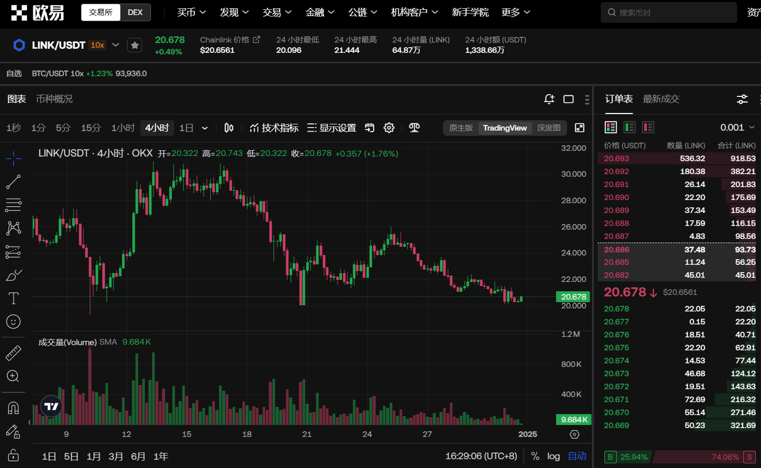Viewport: 761px width, 468px height.
Task: Select the ruler measure tool
Action: tap(13, 353)
